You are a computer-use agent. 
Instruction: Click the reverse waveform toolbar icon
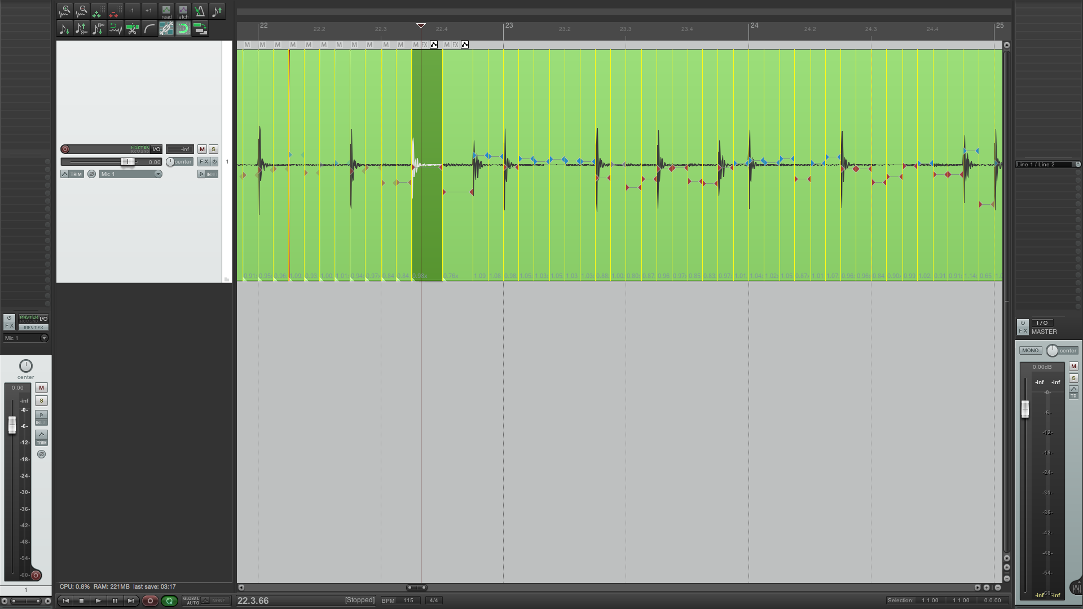click(x=116, y=28)
